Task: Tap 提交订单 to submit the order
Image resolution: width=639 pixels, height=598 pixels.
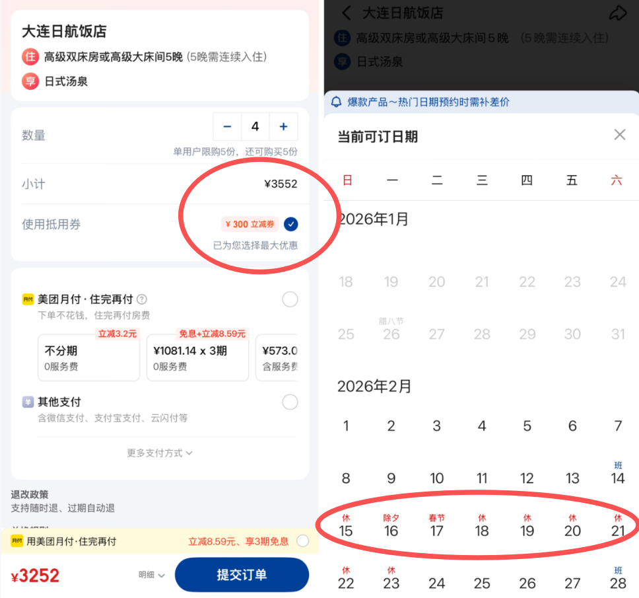Action: pyautogui.click(x=241, y=574)
